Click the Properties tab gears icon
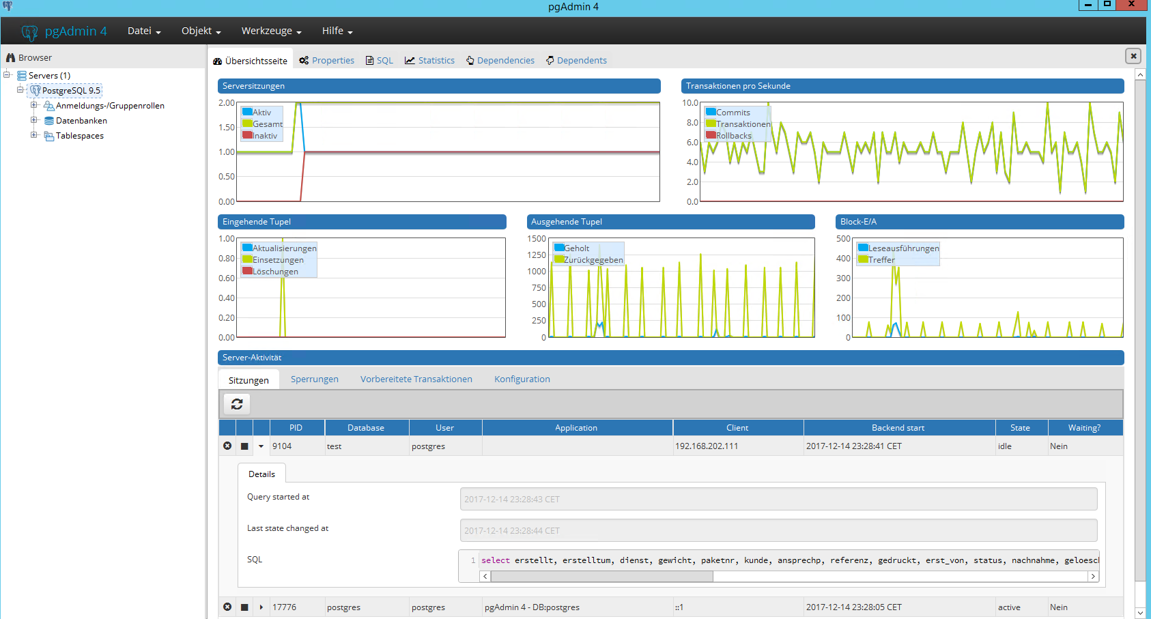Viewport: 1151px width, 619px height. click(x=304, y=60)
